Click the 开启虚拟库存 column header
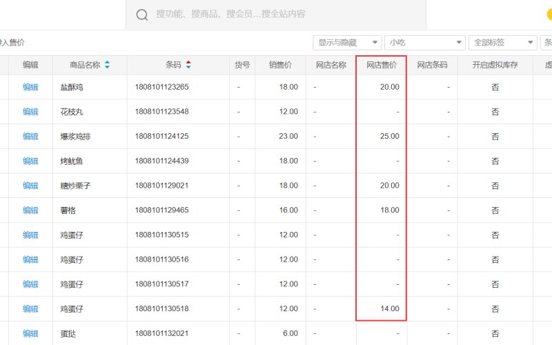This screenshot has width=552, height=345. [495, 65]
